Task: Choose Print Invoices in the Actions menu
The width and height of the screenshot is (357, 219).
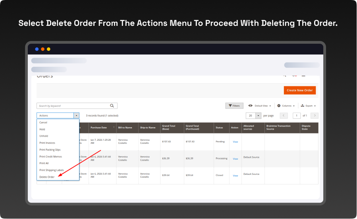Action: (47, 143)
